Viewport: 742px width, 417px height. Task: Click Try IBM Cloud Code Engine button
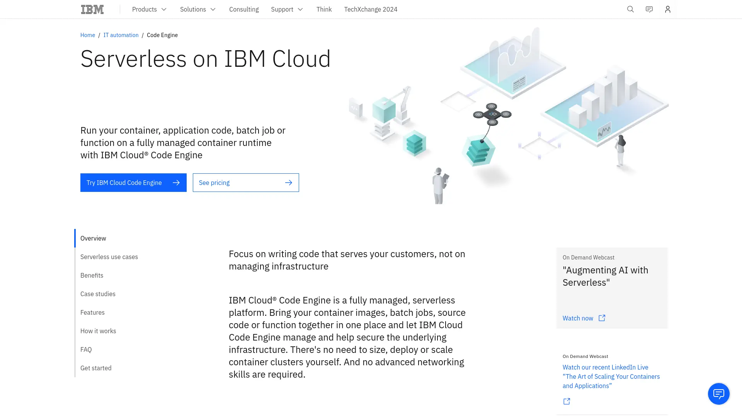(x=133, y=183)
